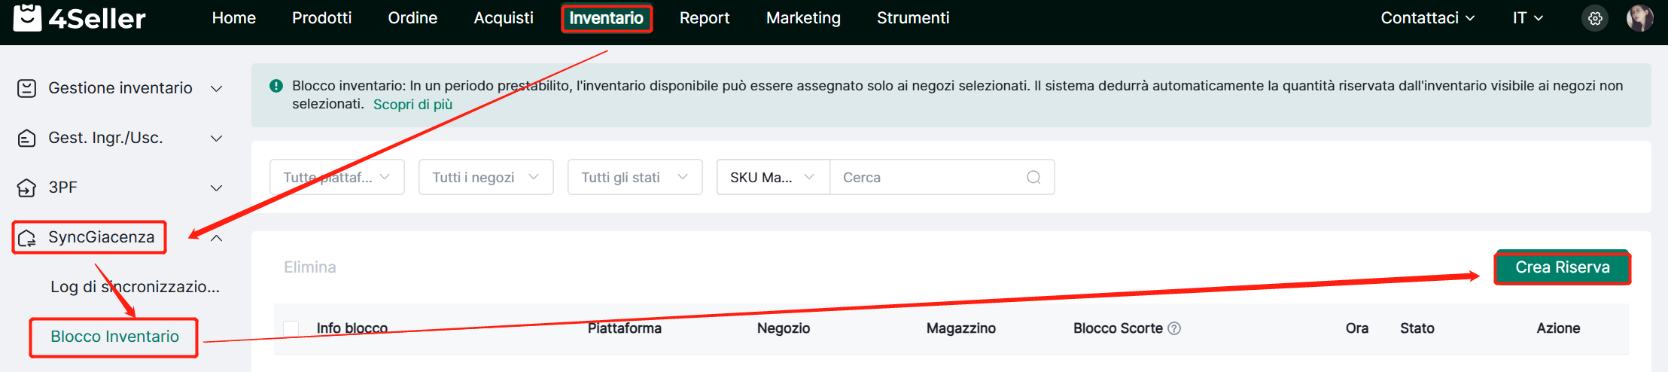The width and height of the screenshot is (1668, 372).
Task: Click the search magnifier icon
Action: pyautogui.click(x=1033, y=177)
